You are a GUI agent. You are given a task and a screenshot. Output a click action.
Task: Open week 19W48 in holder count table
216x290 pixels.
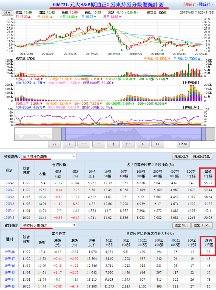[9, 252]
